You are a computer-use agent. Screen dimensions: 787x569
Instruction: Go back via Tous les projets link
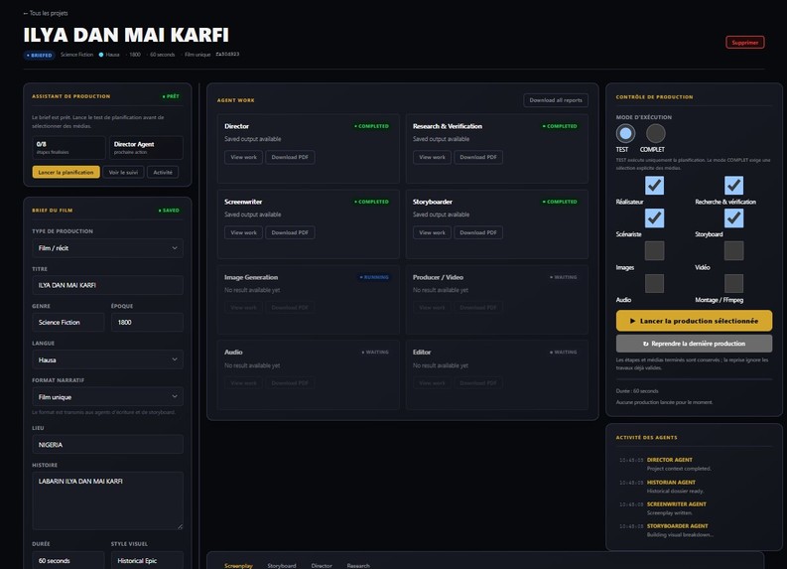pyautogui.click(x=46, y=13)
